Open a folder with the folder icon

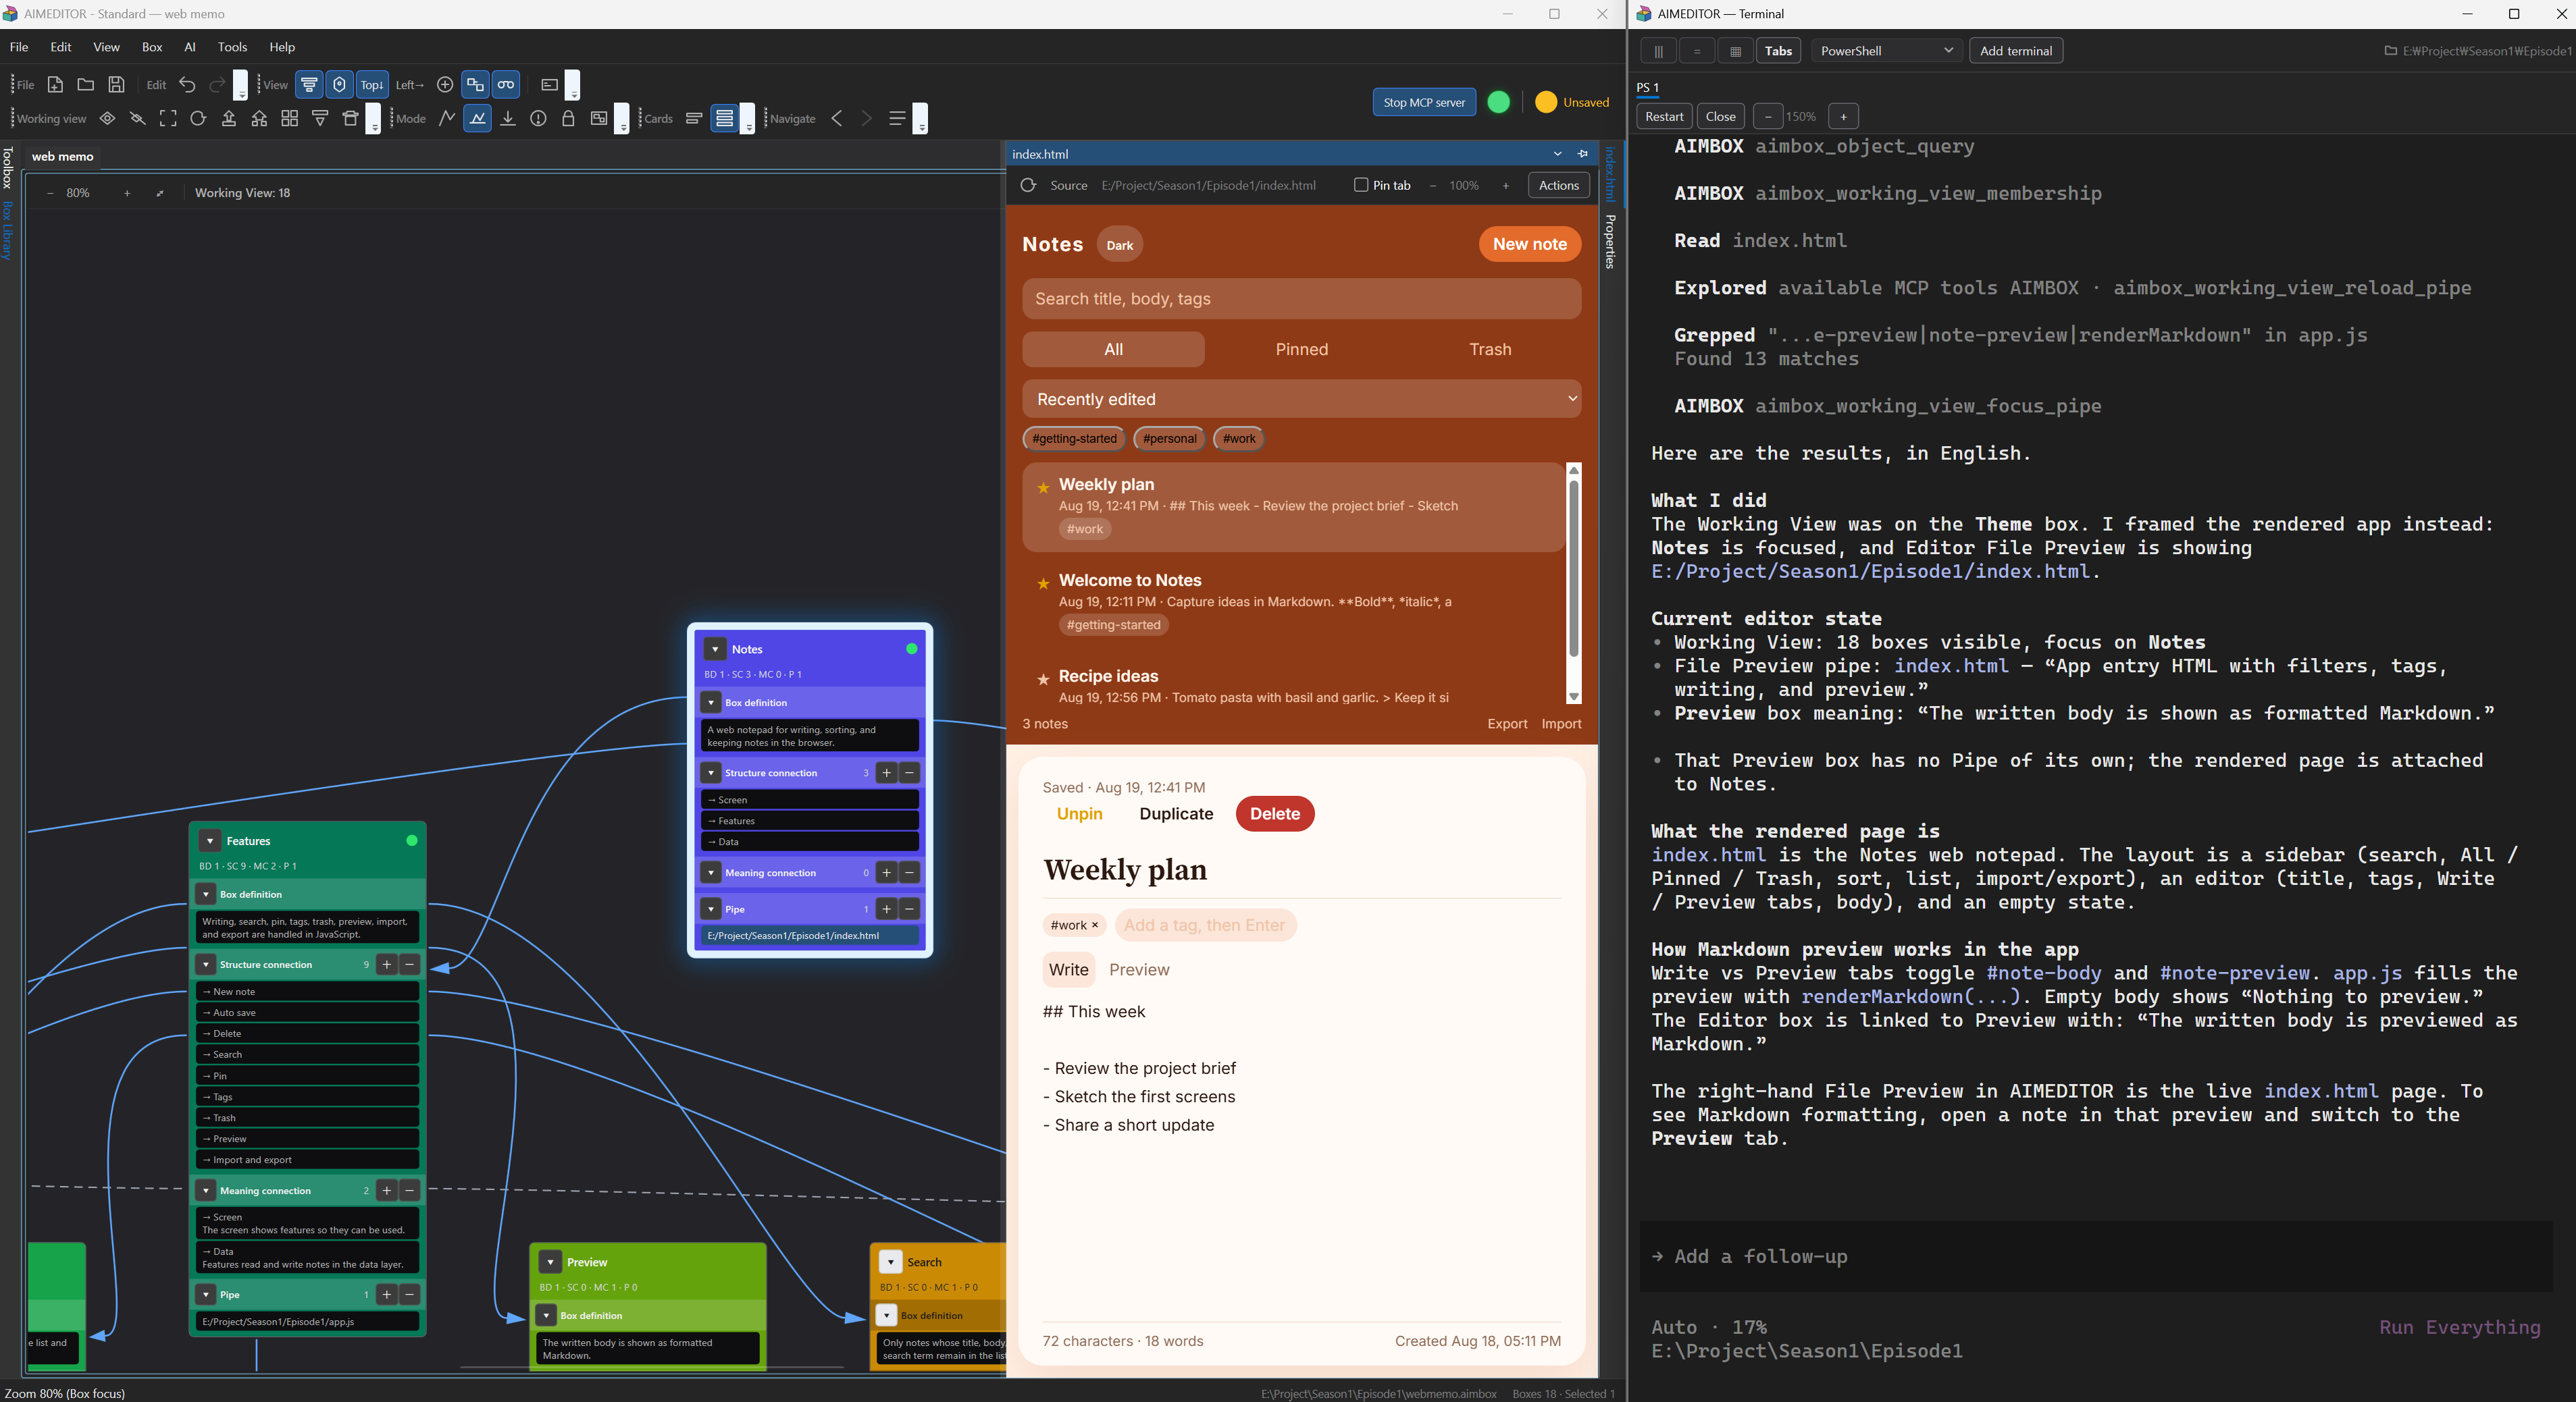[86, 85]
